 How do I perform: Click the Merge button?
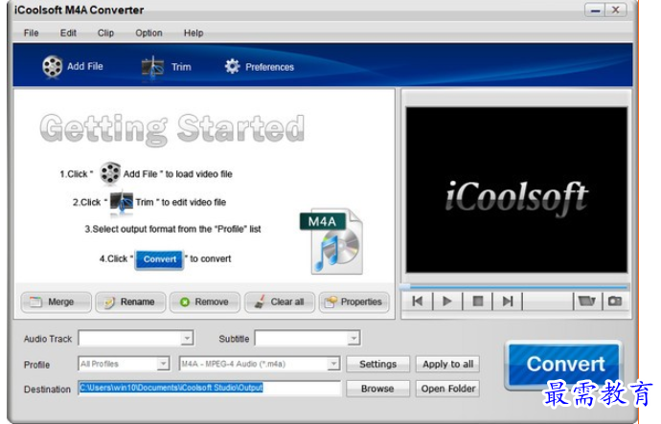point(56,301)
